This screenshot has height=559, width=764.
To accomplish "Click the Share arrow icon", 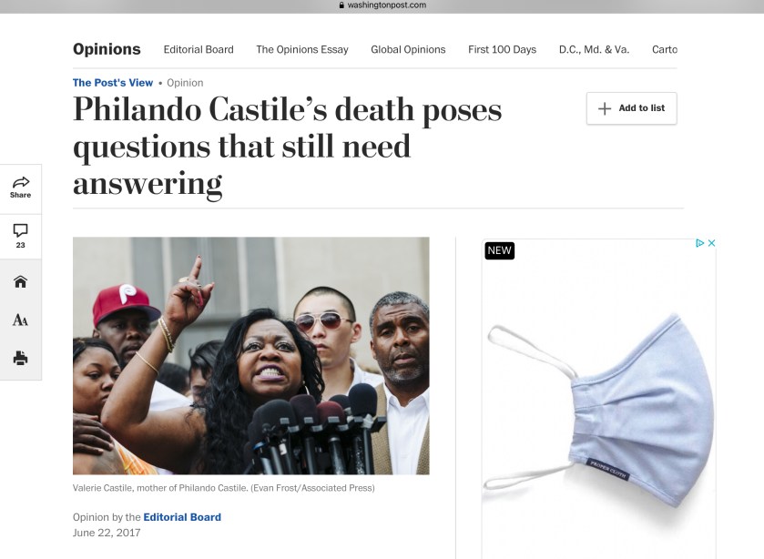I will (20, 183).
